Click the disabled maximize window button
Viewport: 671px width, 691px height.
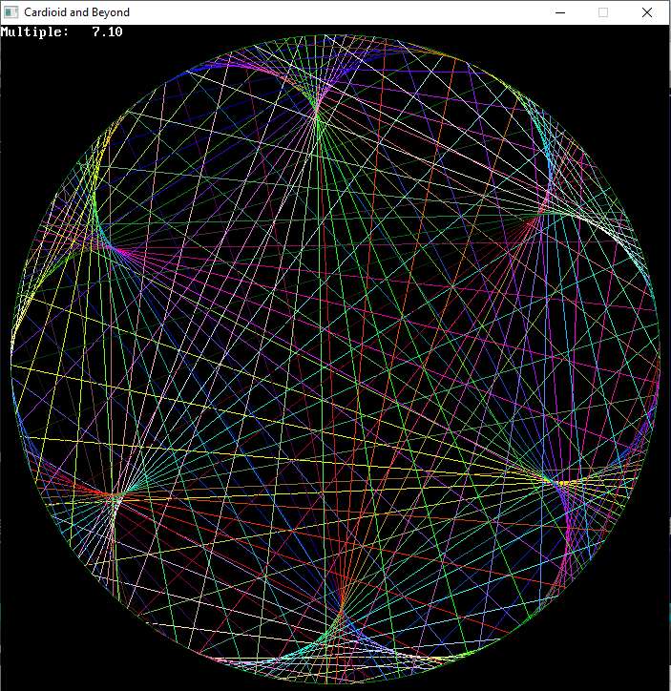603,12
